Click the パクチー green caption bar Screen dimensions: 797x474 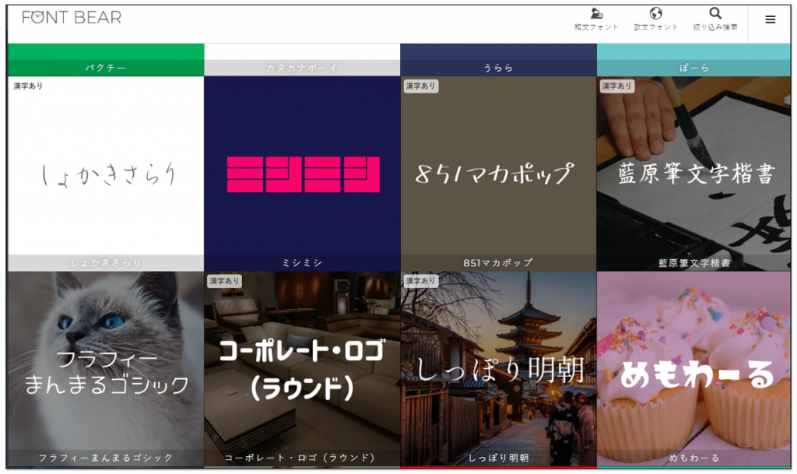click(106, 68)
